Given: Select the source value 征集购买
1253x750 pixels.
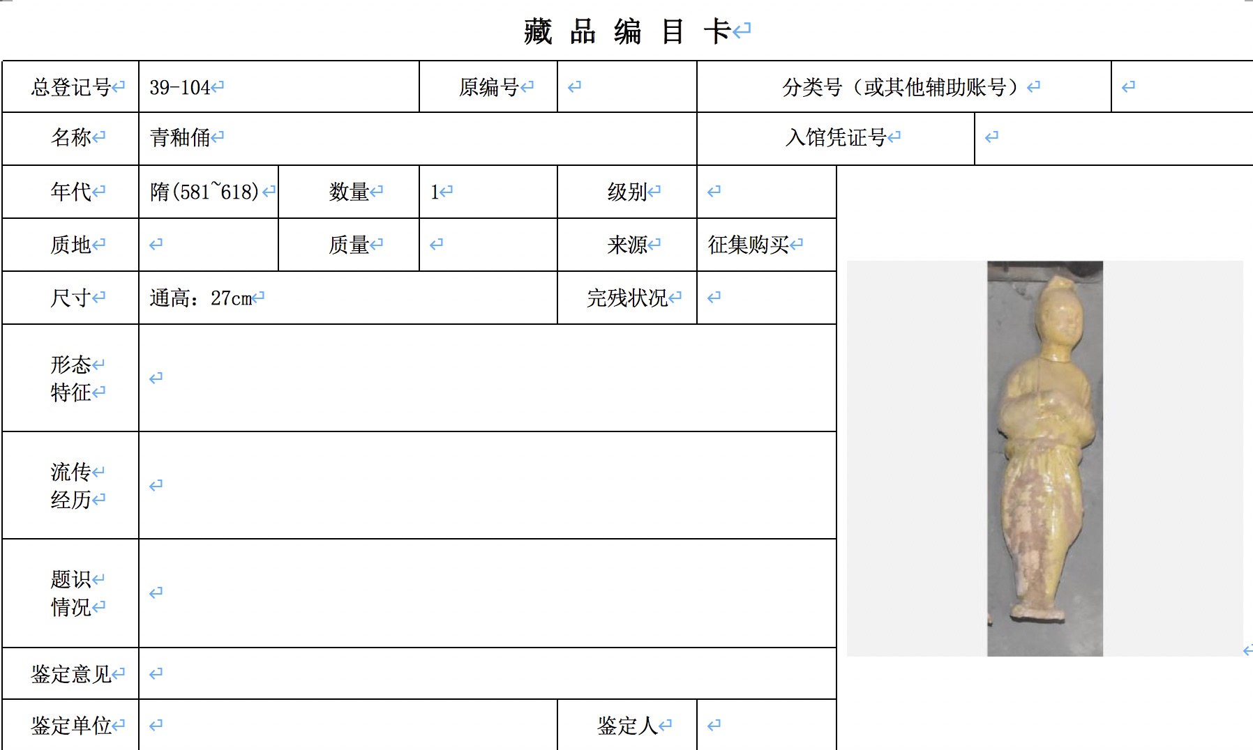Looking at the screenshot, I should click(748, 244).
